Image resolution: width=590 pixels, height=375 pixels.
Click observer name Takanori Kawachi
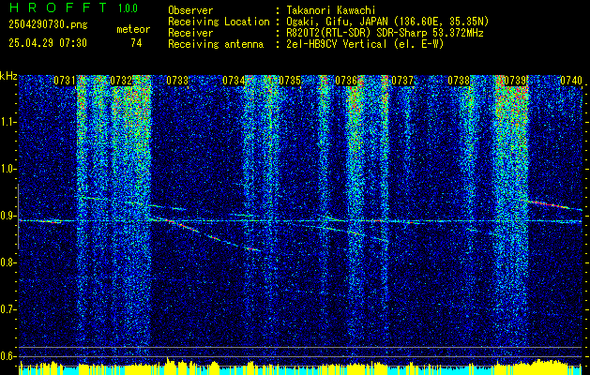(331, 10)
